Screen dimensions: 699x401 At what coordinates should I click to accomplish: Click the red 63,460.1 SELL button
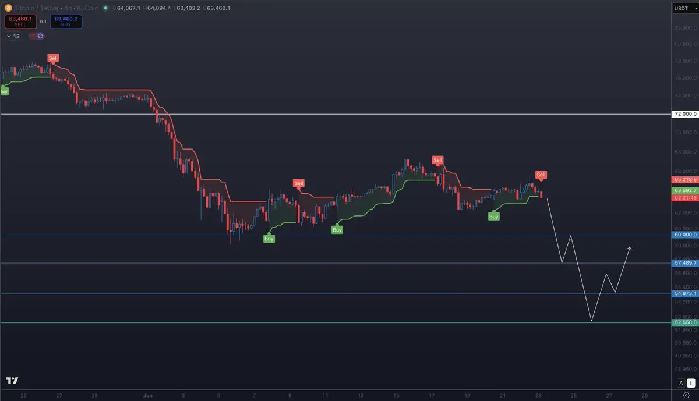click(20, 22)
